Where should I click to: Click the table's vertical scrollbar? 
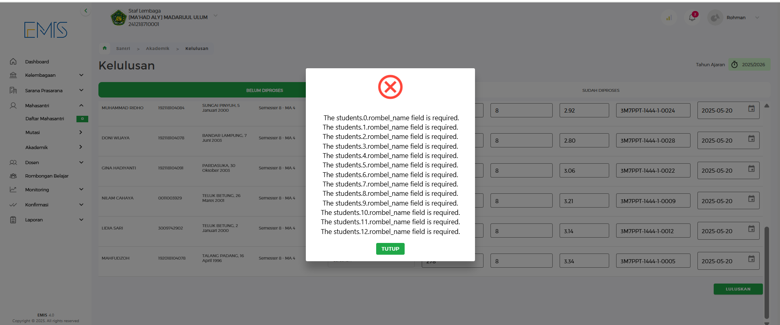(x=766, y=272)
